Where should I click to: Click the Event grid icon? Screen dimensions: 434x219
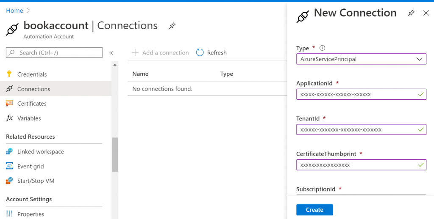click(9, 167)
